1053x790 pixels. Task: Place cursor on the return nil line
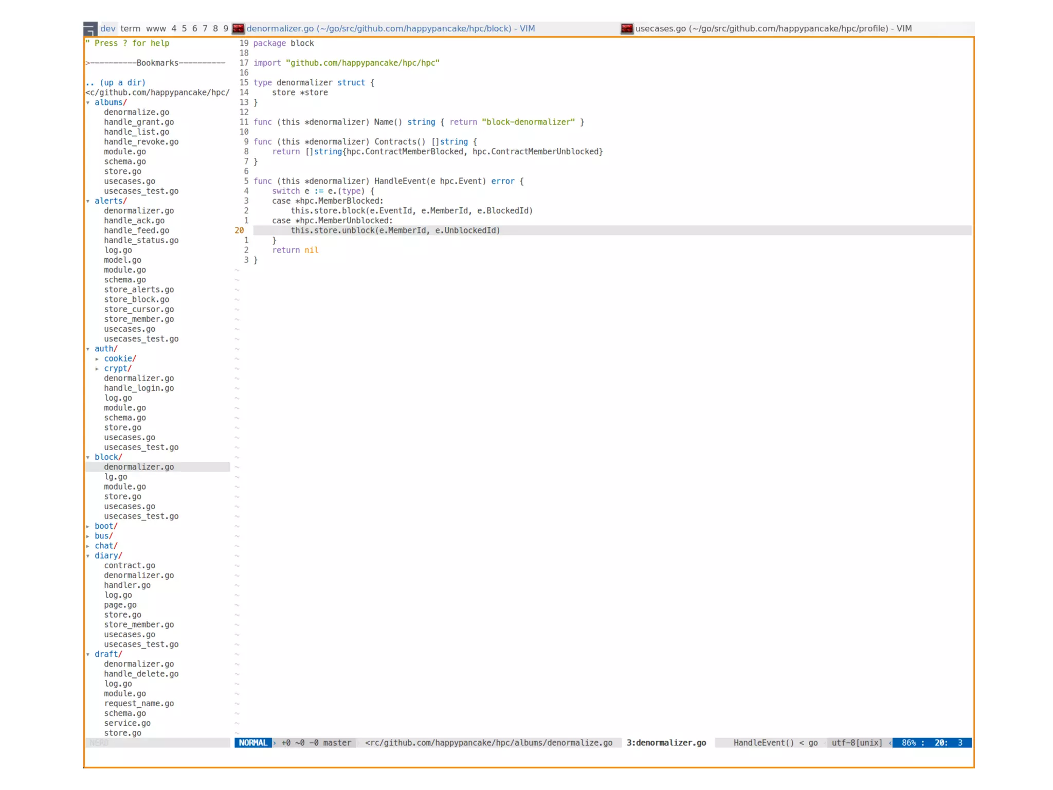[x=295, y=250]
